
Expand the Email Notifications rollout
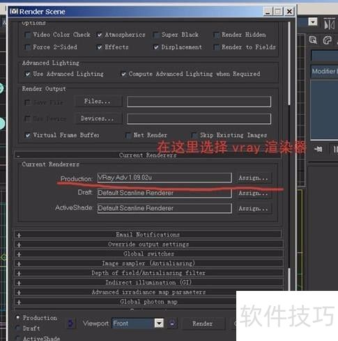coord(148,235)
